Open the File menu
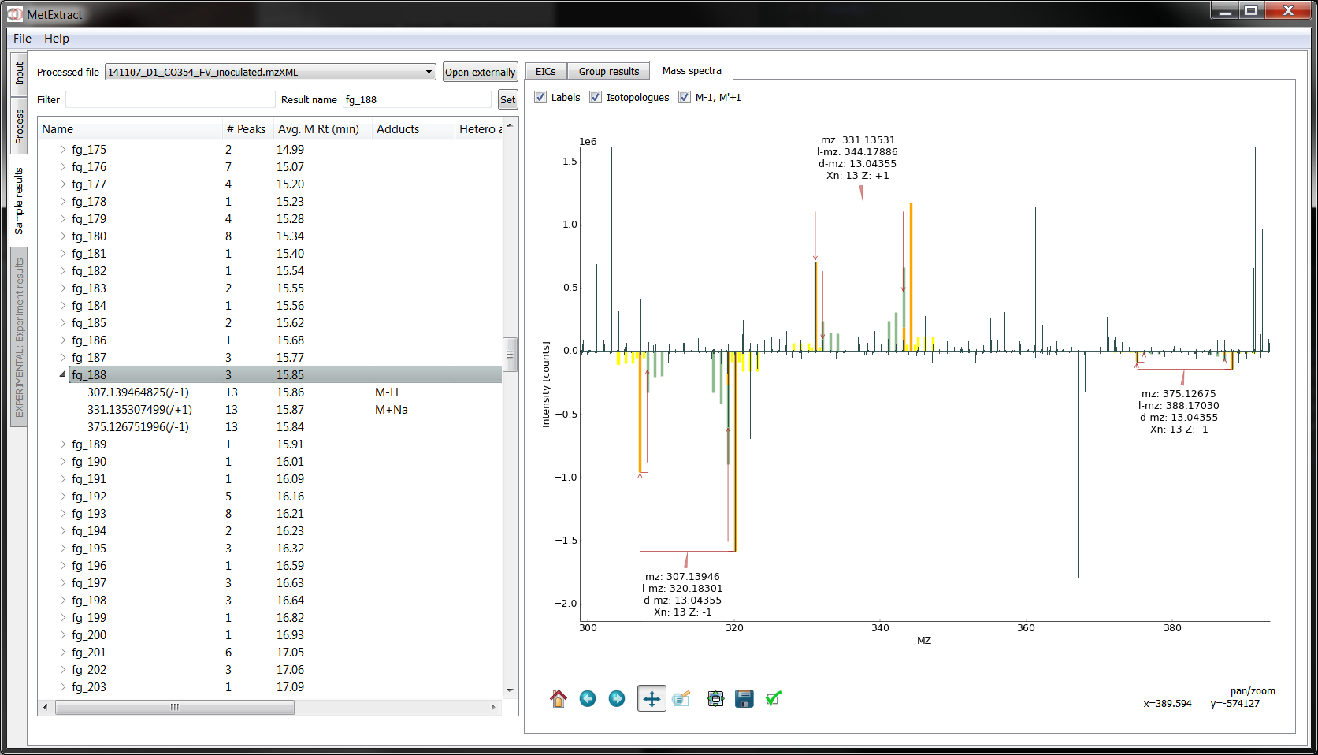This screenshot has height=755, width=1318. (22, 39)
